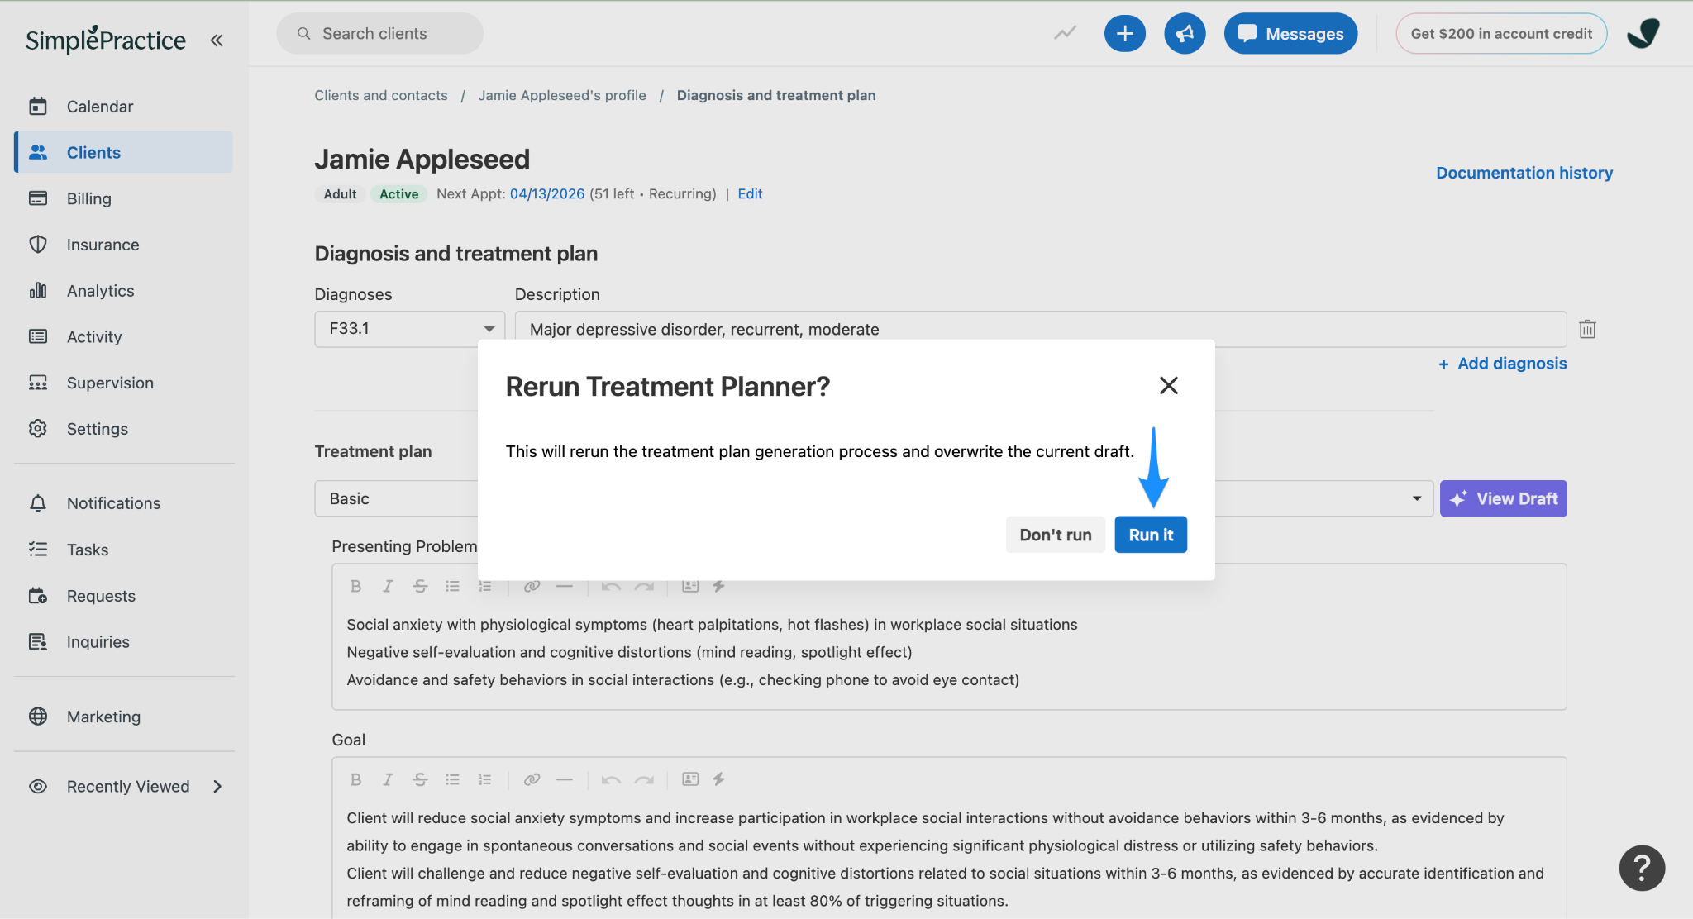Open the account avatar menu
The image size is (1693, 919).
(x=1643, y=33)
